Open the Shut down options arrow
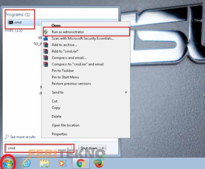This screenshot has height=169, width=205. click(x=103, y=148)
